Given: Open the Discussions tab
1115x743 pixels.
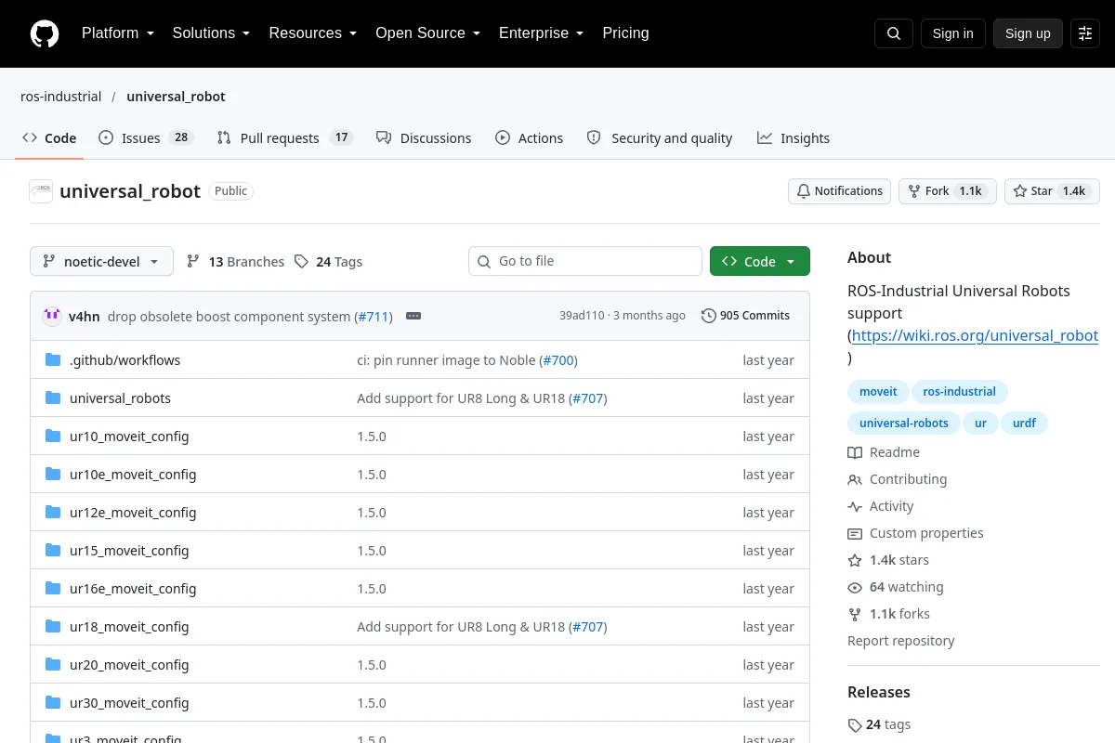Looking at the screenshot, I should [x=424, y=137].
